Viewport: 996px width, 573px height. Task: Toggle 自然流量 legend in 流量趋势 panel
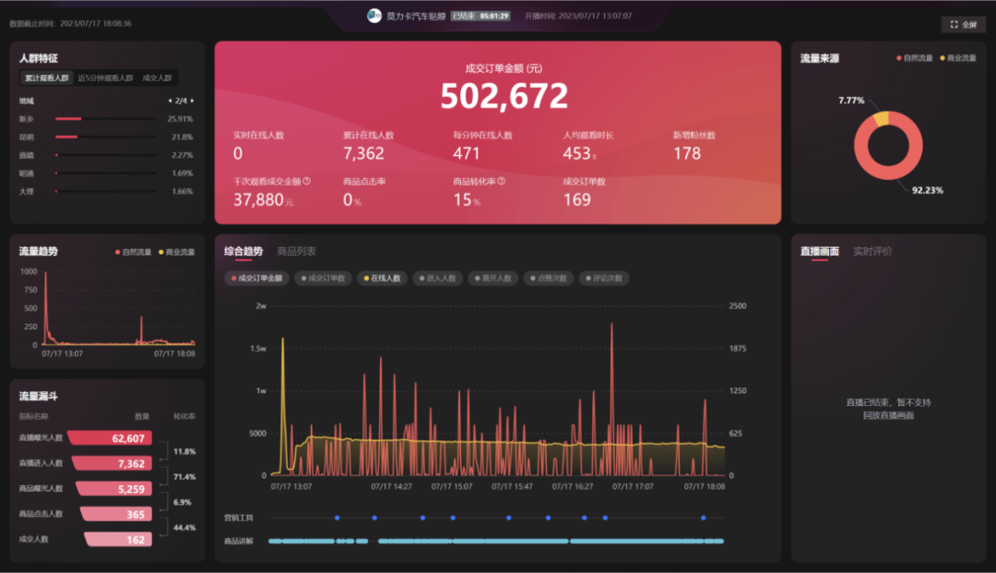click(134, 251)
